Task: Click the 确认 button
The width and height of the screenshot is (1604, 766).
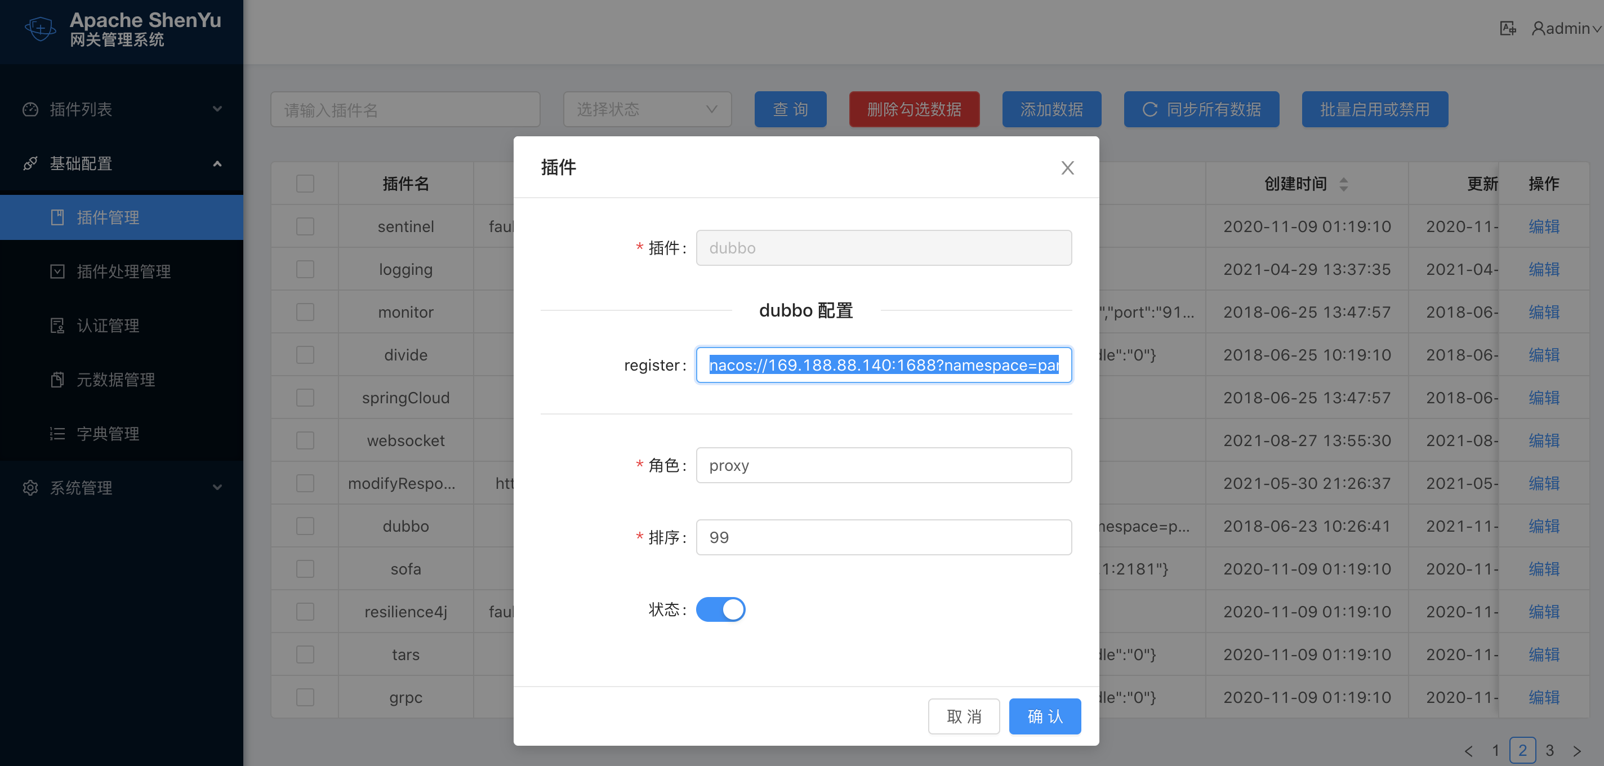Action: (x=1045, y=716)
